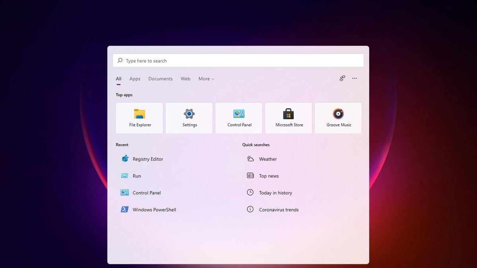Open Registry Editor from Recent list
The image size is (477, 268).
147,159
